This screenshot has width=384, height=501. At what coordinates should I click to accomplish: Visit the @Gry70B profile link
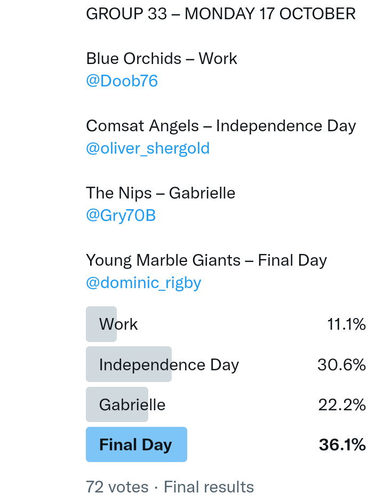pyautogui.click(x=121, y=216)
